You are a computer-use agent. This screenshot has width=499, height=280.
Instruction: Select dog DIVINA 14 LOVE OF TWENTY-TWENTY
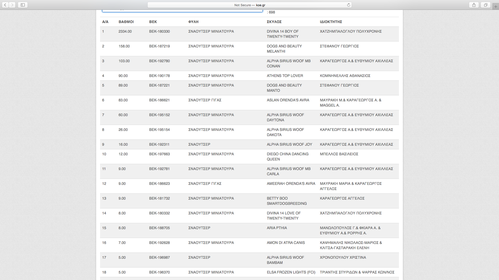(x=284, y=216)
